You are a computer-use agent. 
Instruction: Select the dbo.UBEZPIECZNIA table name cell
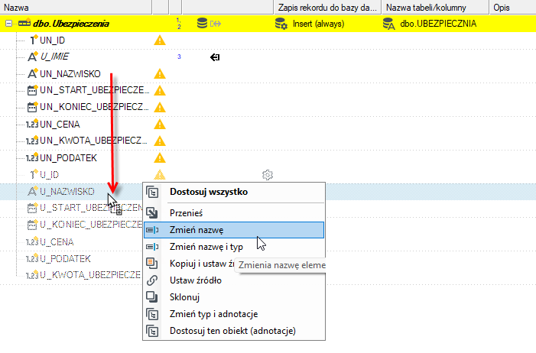tap(438, 24)
